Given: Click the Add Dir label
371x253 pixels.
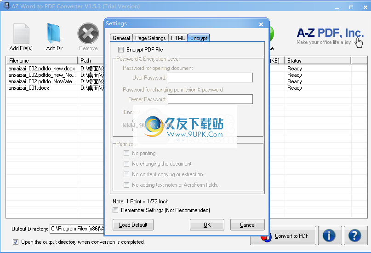Looking at the screenshot, I should 54,48.
